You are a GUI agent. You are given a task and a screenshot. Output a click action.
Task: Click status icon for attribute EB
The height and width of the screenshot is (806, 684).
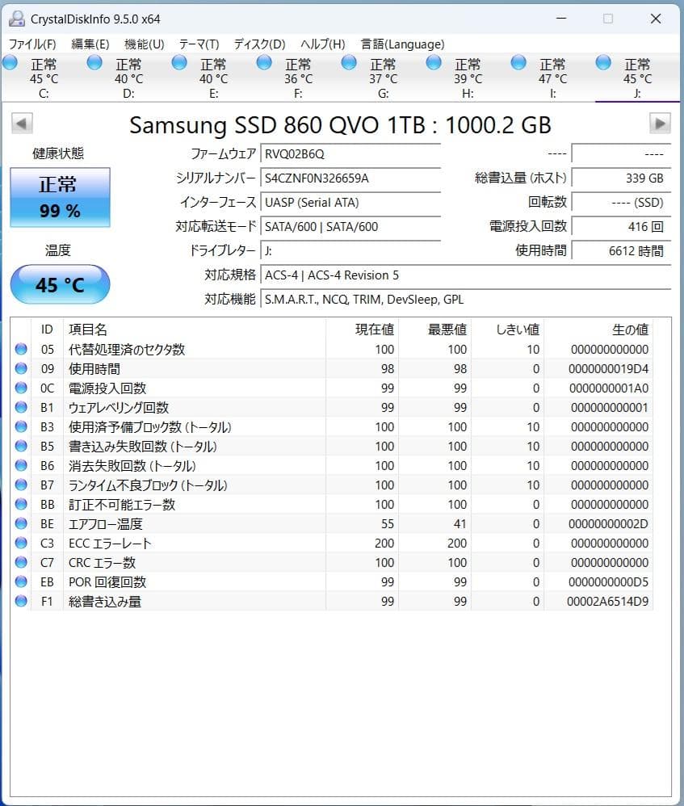(21, 581)
